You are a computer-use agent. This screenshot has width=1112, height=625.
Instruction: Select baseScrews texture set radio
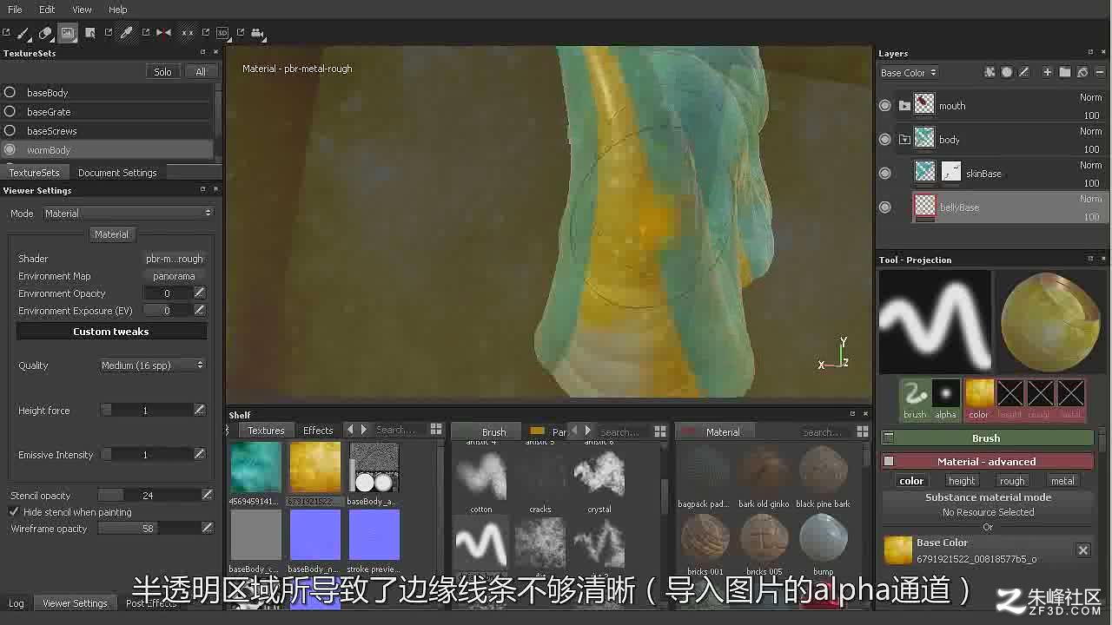[x=10, y=130]
